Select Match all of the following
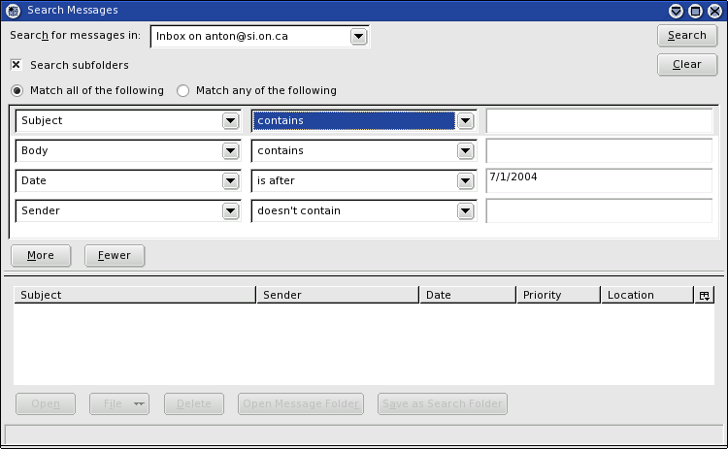 click(x=17, y=90)
